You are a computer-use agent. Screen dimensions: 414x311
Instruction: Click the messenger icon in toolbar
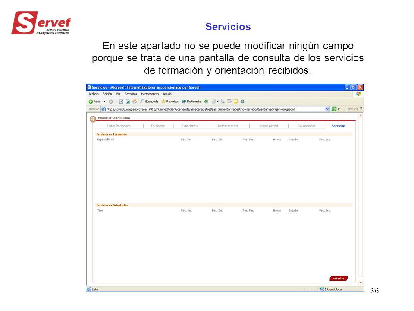pyautogui.click(x=242, y=102)
